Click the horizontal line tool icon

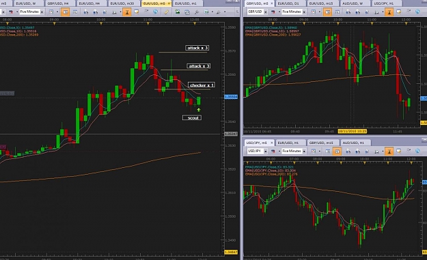pos(206,12)
